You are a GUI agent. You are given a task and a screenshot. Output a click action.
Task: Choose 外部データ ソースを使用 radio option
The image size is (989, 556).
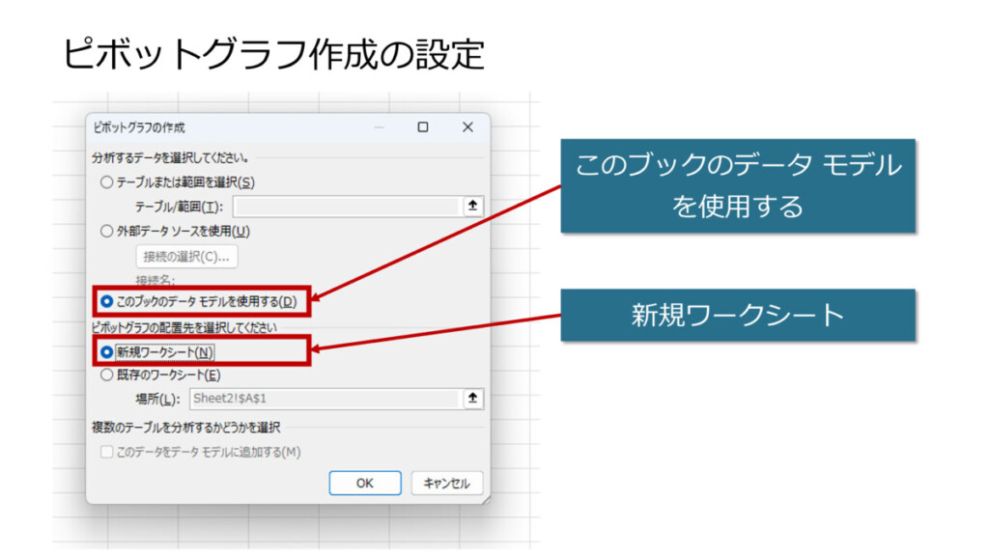[106, 231]
